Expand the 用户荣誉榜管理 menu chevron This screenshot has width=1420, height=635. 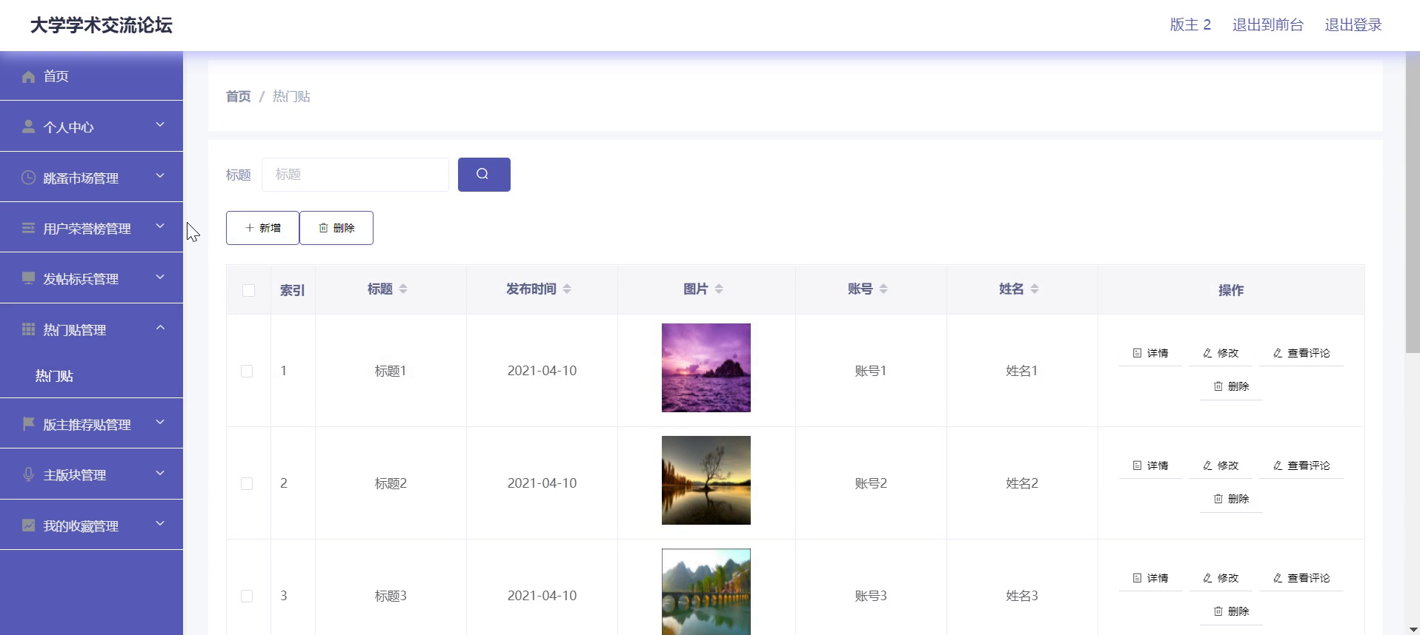pyautogui.click(x=160, y=226)
